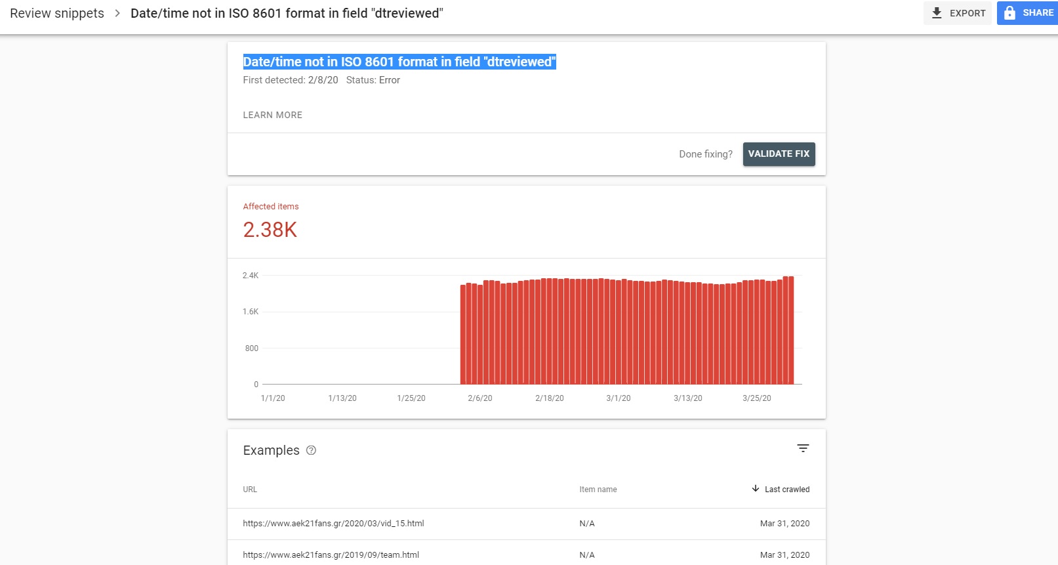Click the breadcrumb chevron after Review snippets
Screen dimensions: 1058x565
[117, 13]
